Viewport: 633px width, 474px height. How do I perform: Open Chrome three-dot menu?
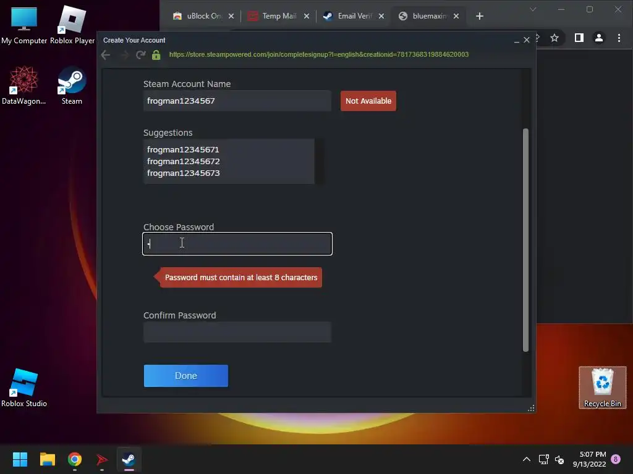pos(619,38)
